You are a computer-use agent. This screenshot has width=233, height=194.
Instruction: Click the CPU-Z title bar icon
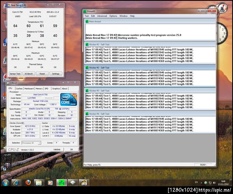pos(8,83)
